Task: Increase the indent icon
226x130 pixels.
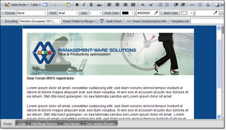Action: 183,5
